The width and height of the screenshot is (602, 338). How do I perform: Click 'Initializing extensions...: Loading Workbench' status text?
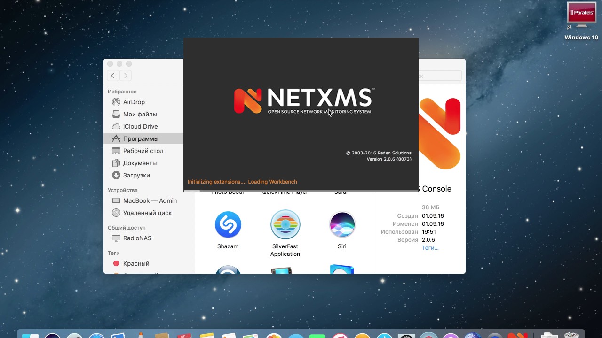(x=242, y=182)
